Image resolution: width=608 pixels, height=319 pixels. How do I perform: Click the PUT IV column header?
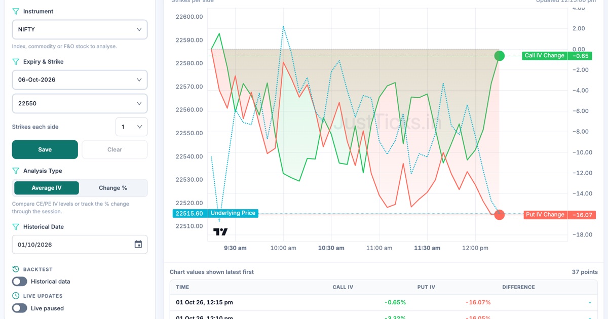click(x=426, y=287)
